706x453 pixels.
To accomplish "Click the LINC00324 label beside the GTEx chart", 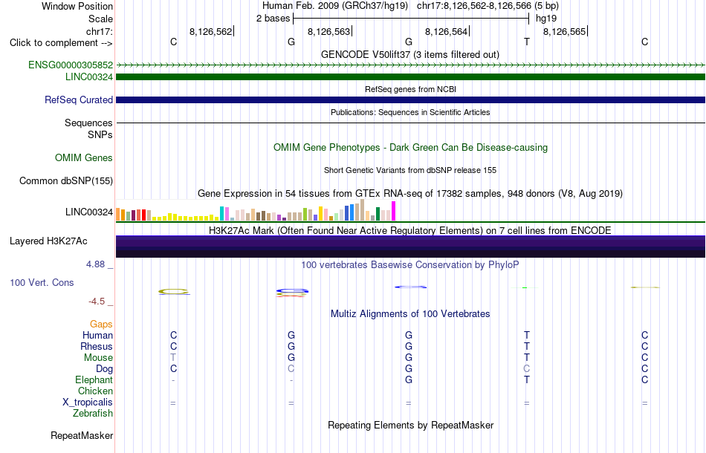I will click(x=89, y=212).
